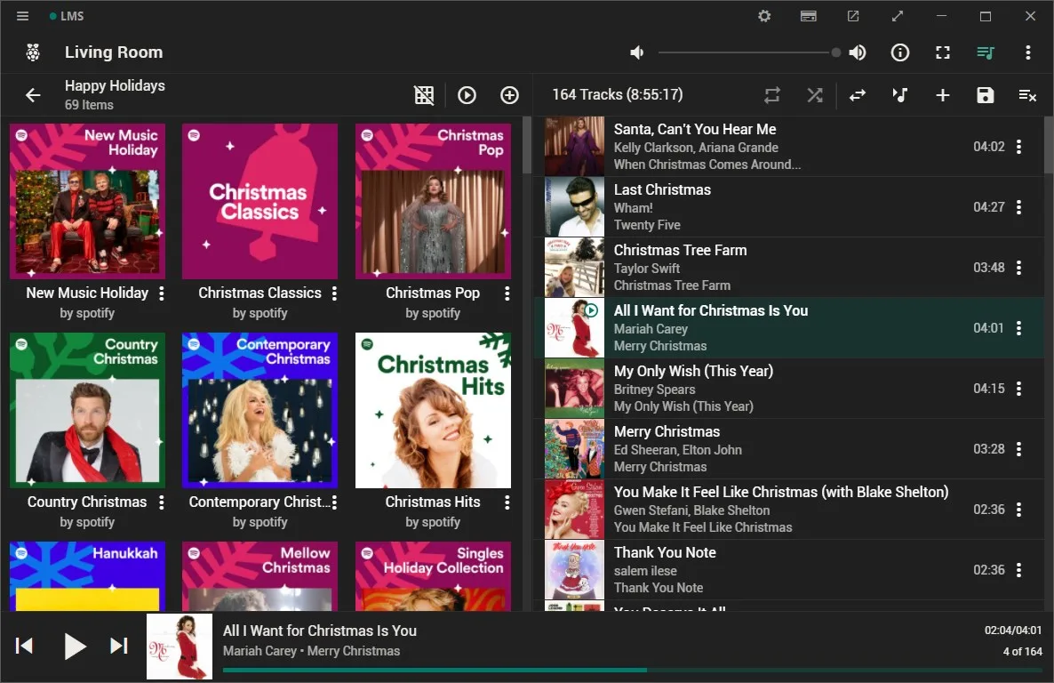Open menu for Last Christmas track
Viewport: 1054px width, 683px height.
point(1019,207)
